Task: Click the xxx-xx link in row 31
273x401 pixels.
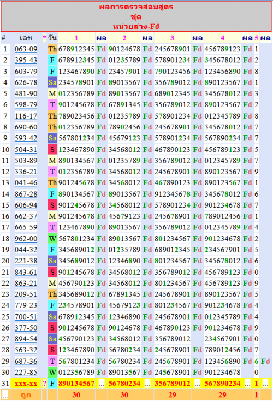Action: coord(26,384)
